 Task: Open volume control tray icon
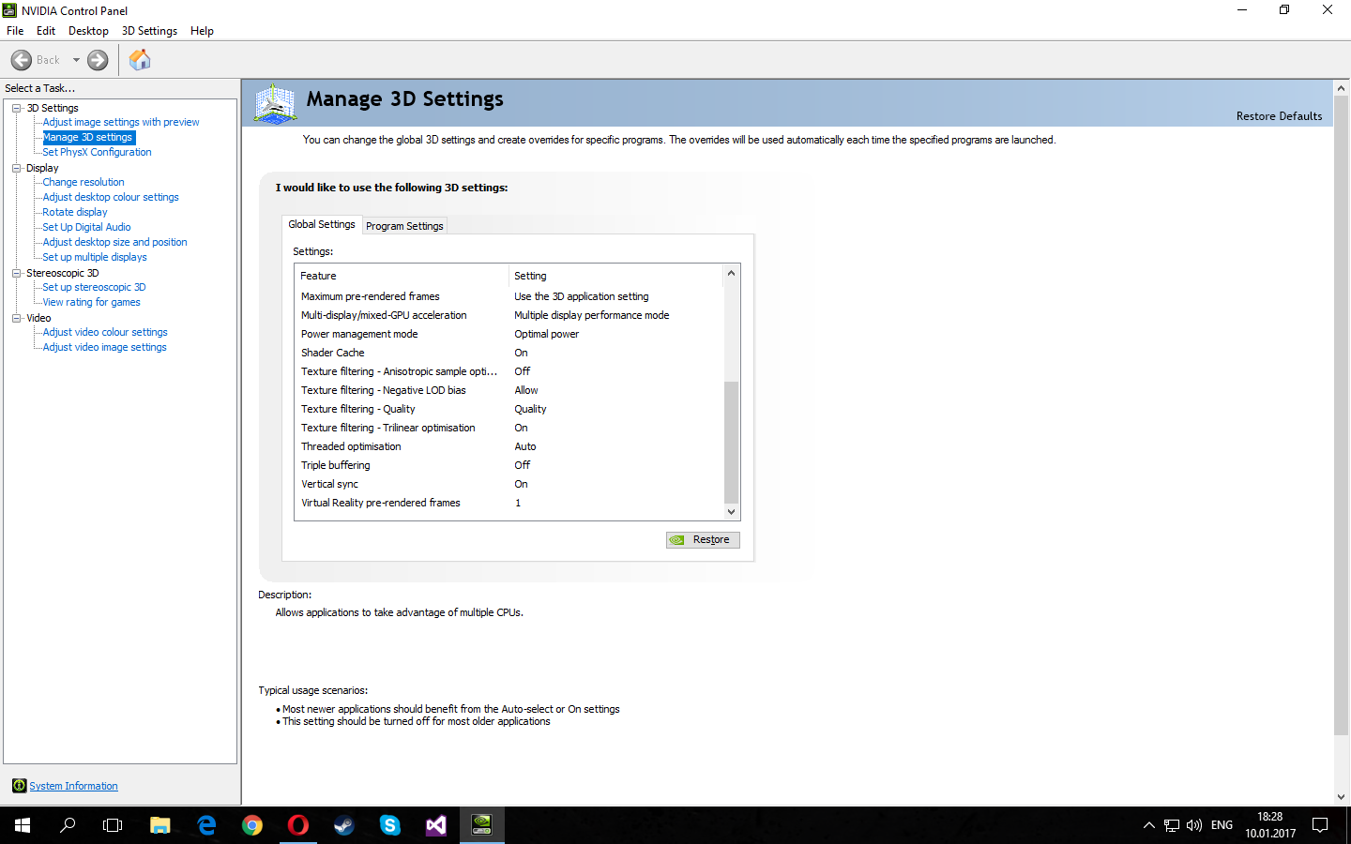1194,825
